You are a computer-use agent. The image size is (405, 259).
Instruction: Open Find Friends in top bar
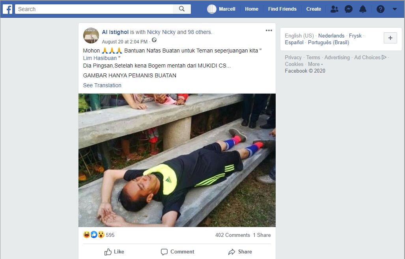coord(282,9)
